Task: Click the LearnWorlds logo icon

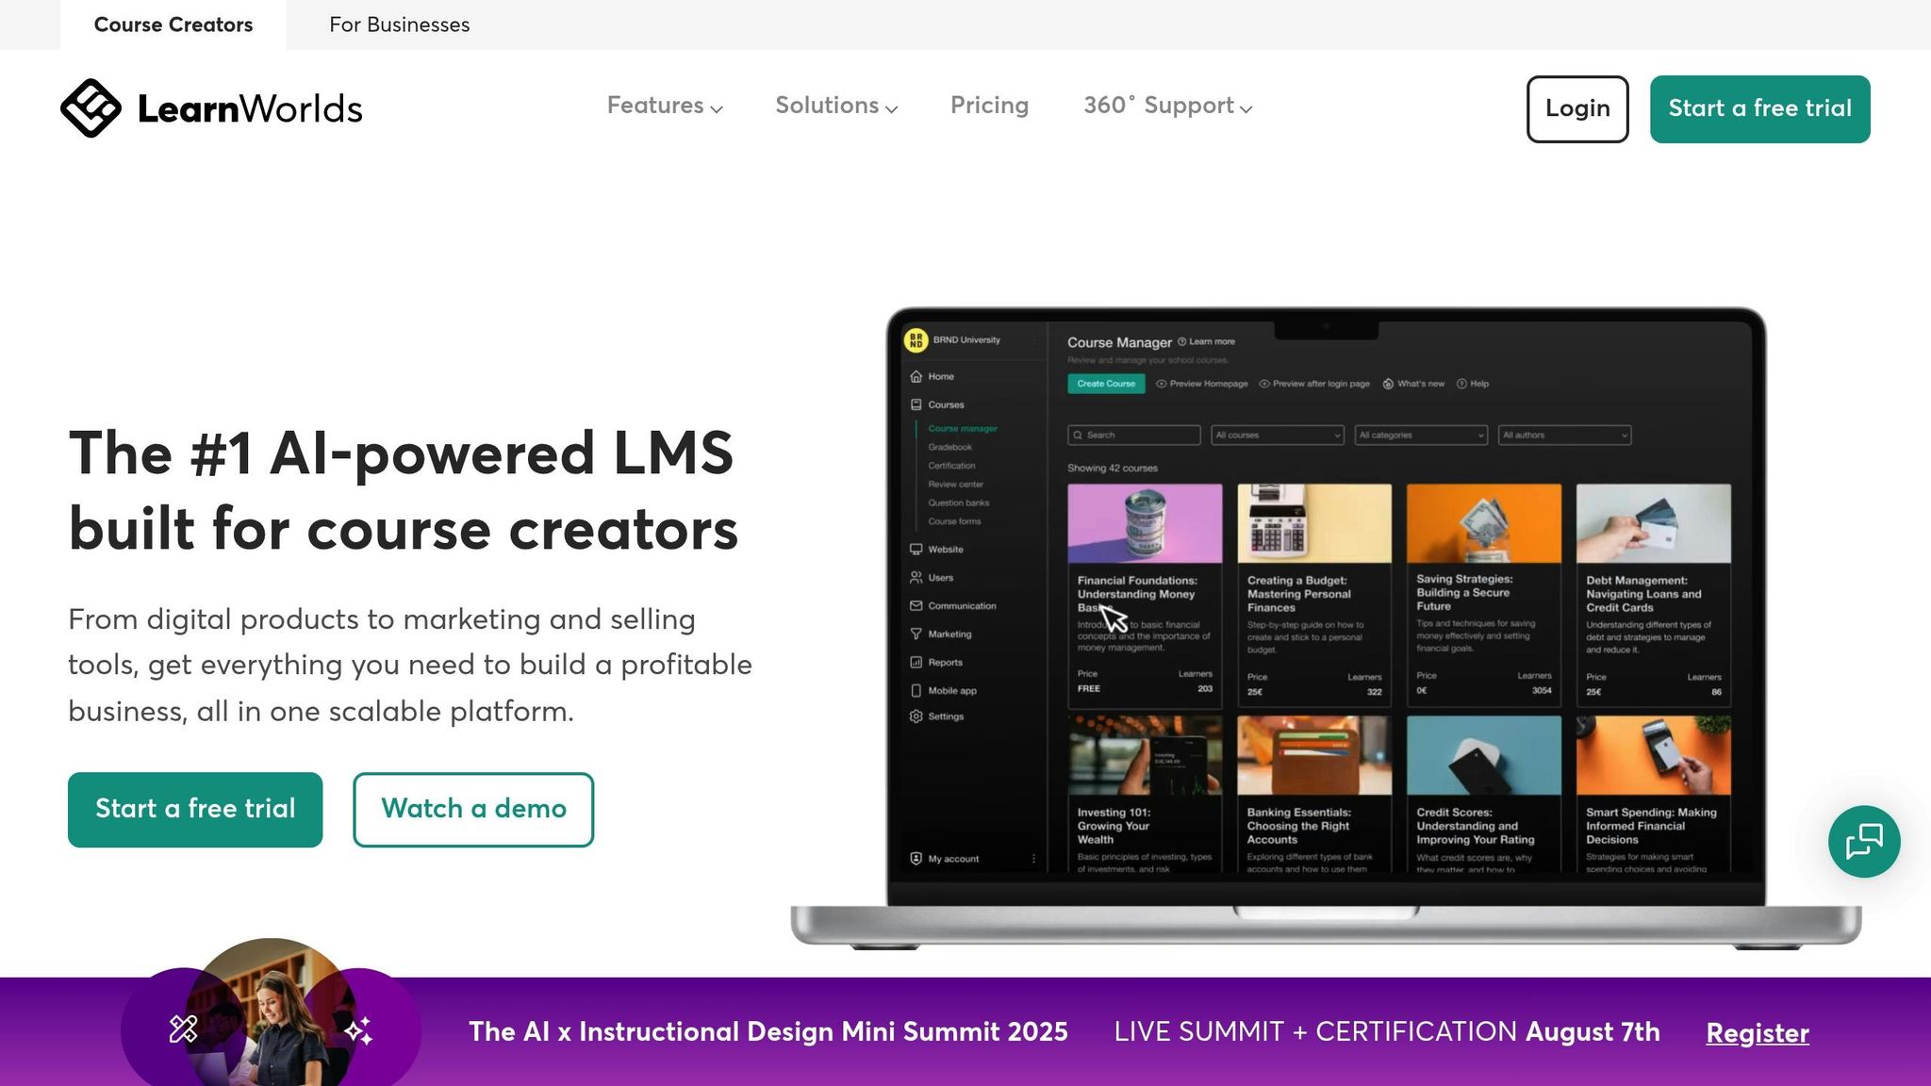Action: tap(91, 107)
